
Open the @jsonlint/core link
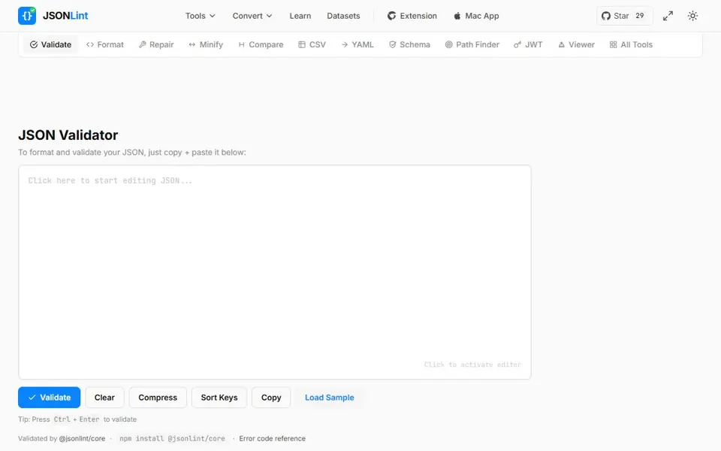[82, 438]
